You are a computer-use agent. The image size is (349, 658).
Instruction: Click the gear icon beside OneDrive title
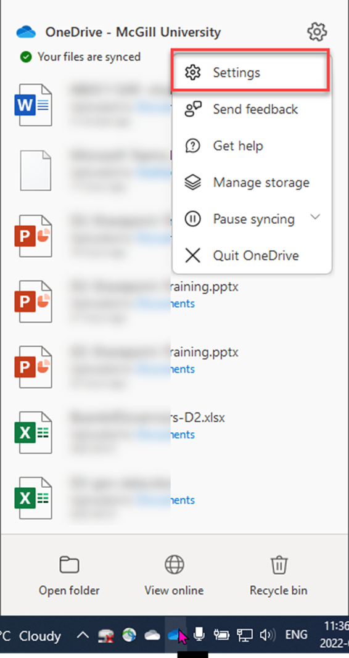click(317, 32)
